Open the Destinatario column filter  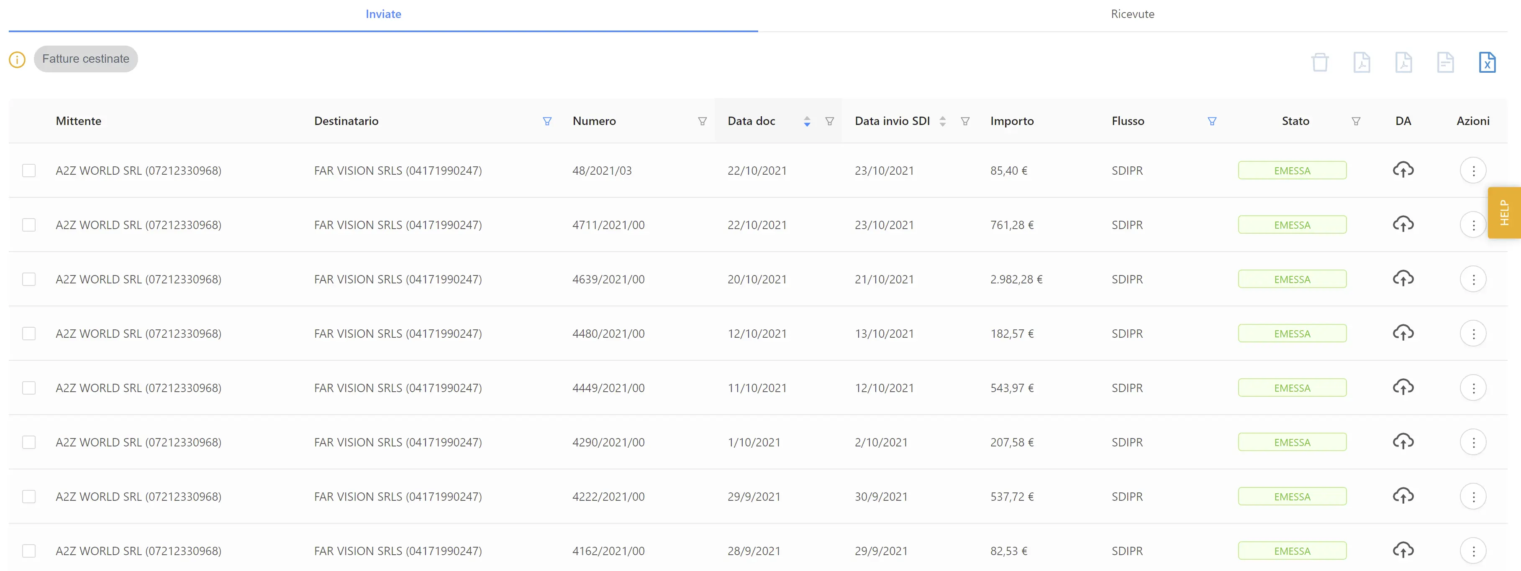pyautogui.click(x=547, y=121)
